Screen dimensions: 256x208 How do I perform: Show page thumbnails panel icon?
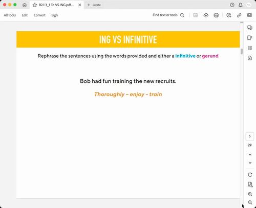tap(250, 48)
